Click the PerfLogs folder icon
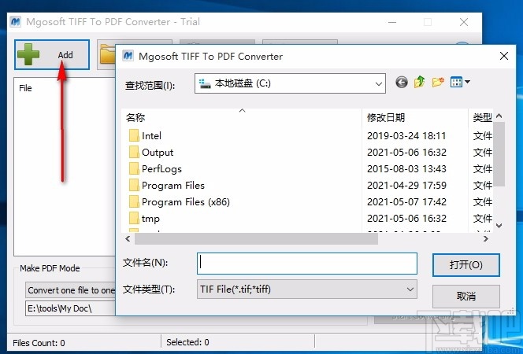Screen dimensions: 523x354 134,169
